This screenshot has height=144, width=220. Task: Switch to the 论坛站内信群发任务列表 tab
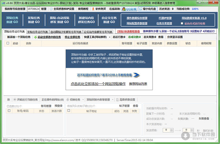point(98,32)
